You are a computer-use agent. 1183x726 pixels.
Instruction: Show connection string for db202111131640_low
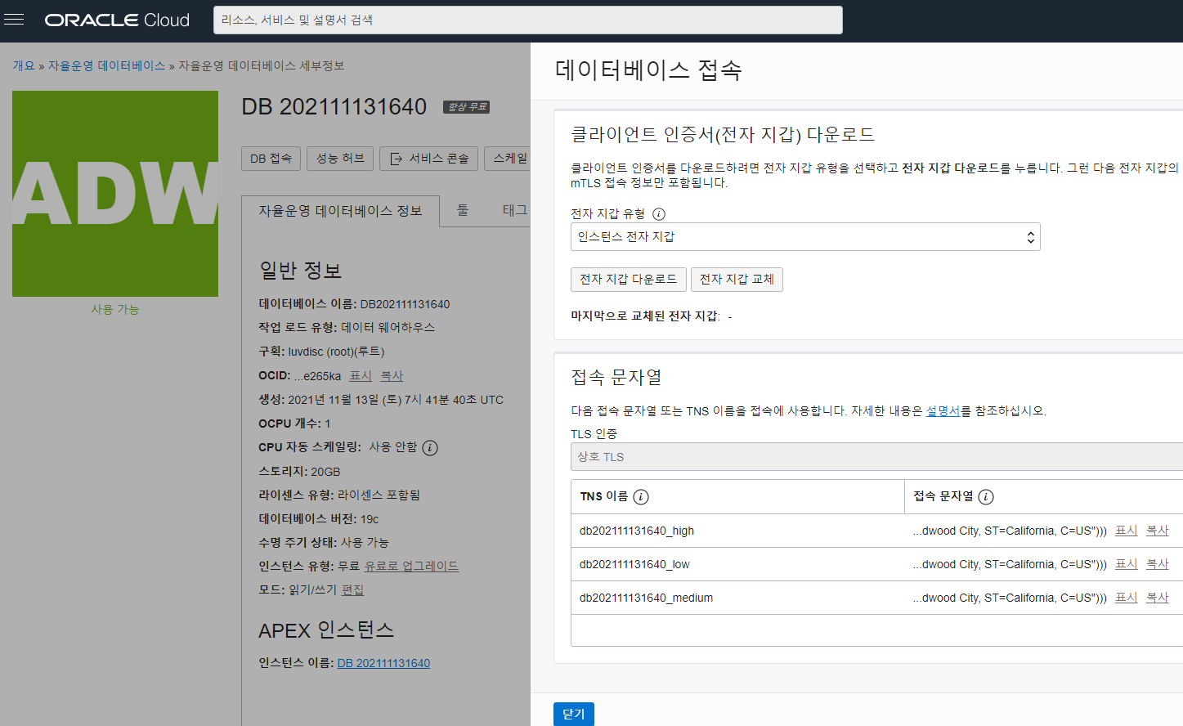click(x=1127, y=564)
